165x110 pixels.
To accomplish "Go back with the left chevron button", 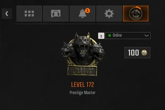I will click(7, 14).
